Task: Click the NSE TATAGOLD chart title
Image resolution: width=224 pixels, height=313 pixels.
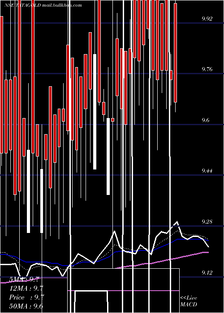Action: click(22, 5)
